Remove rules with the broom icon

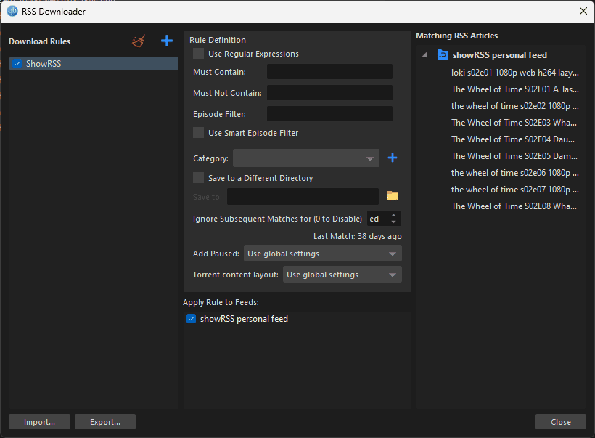[139, 41]
